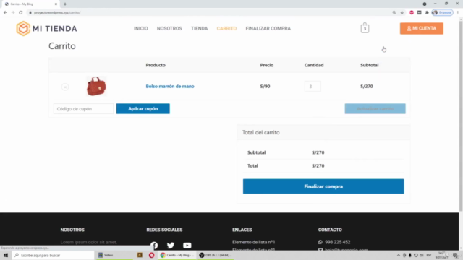Open the Windows notification center icon
This screenshot has height=260, width=463.
(455, 255)
